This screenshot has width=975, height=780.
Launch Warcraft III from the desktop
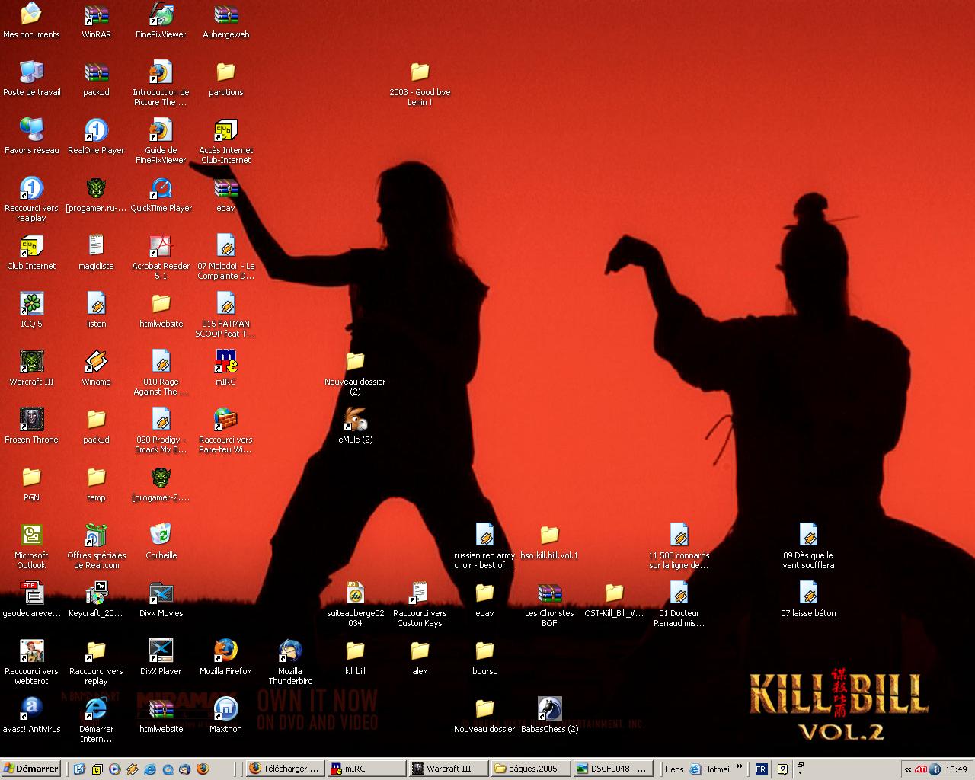point(31,362)
